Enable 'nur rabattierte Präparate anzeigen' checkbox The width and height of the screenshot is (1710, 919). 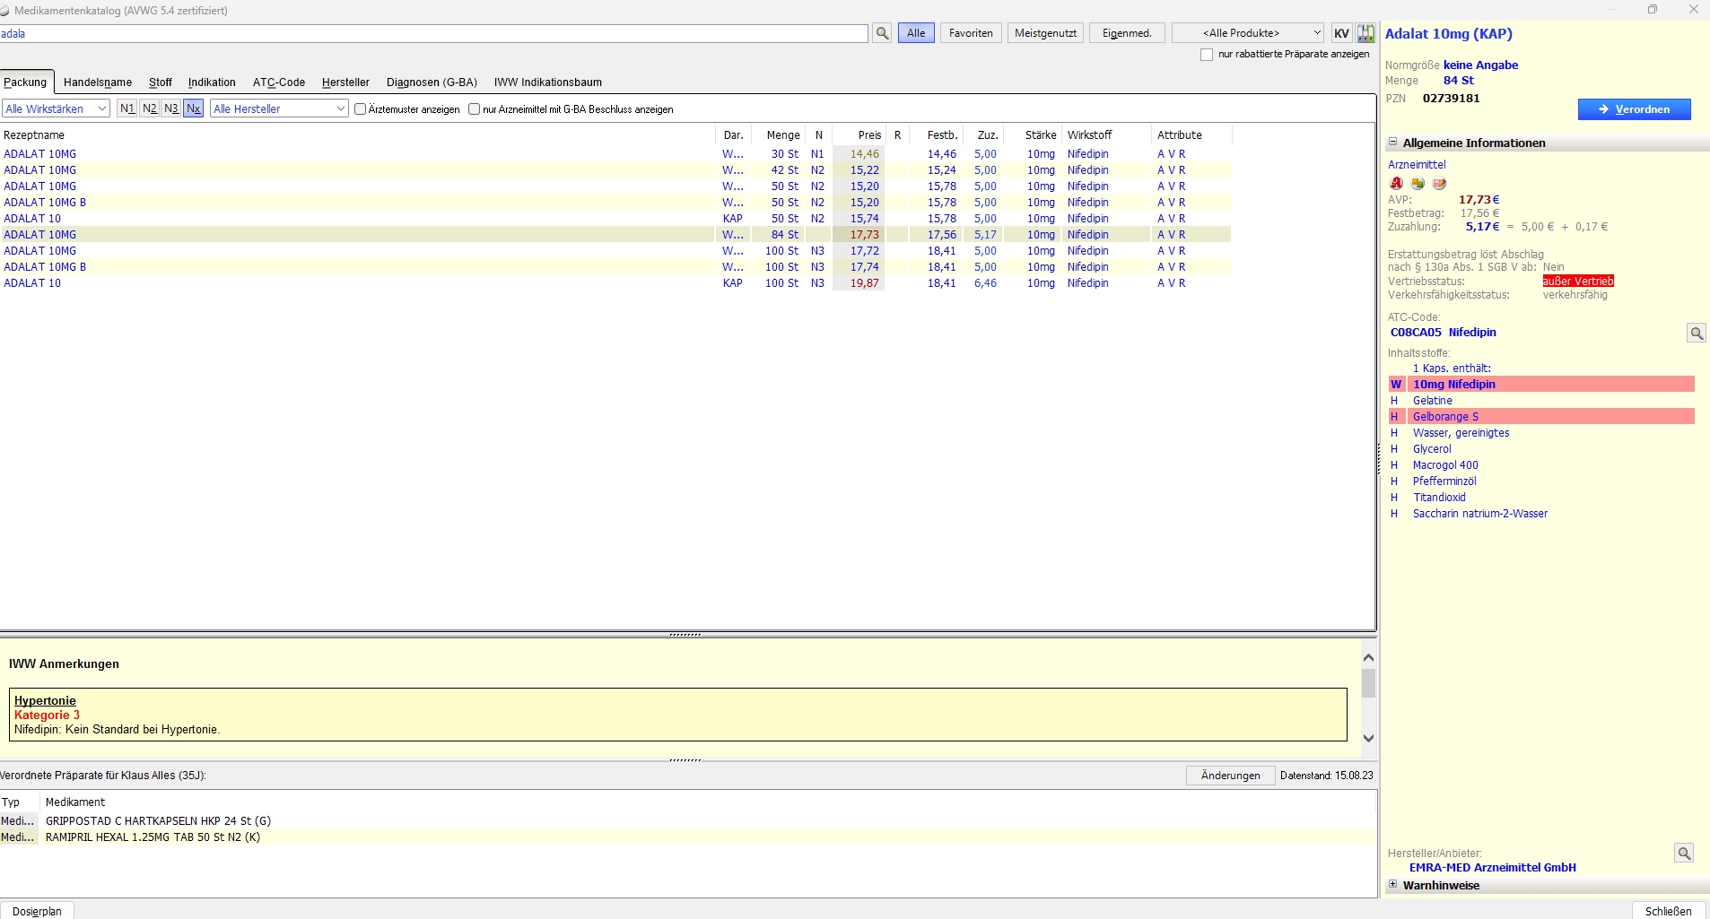1207,55
